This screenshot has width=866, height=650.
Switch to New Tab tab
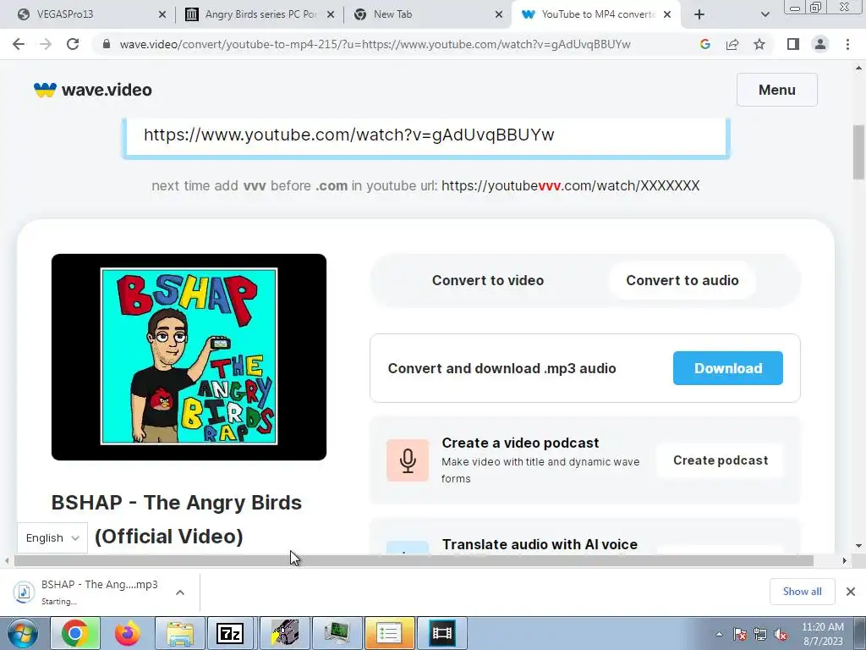tap(426, 14)
